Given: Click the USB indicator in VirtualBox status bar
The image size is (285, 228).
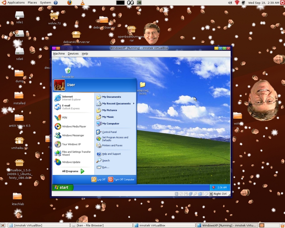Looking at the screenshot, I should tap(195, 194).
